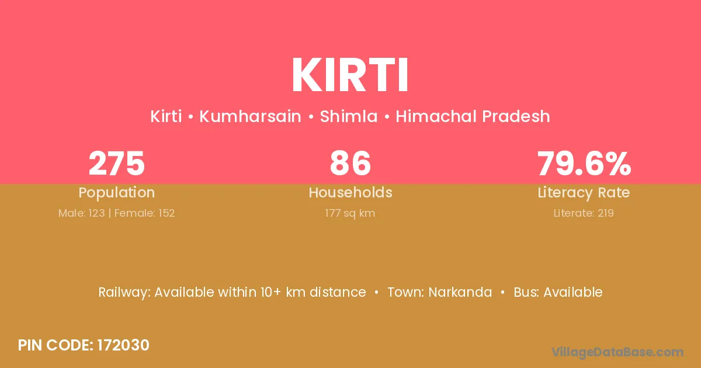Click the Town: Narkanda text

(x=439, y=292)
